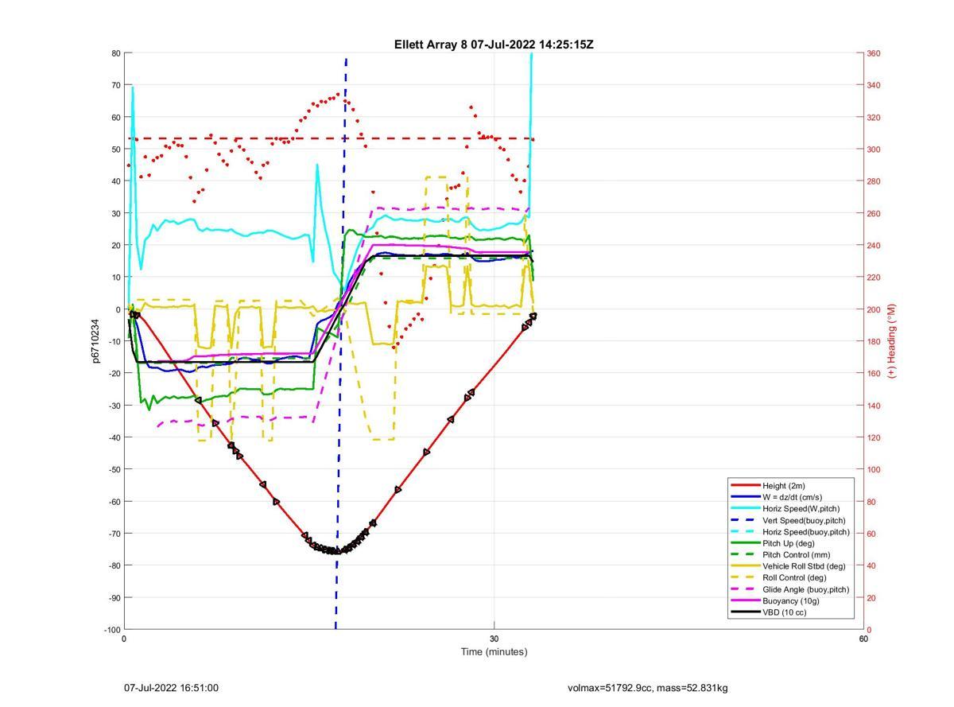Click the '360' heading axis tick label

(873, 53)
